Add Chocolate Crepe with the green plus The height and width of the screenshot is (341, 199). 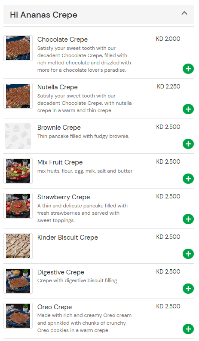click(x=188, y=69)
